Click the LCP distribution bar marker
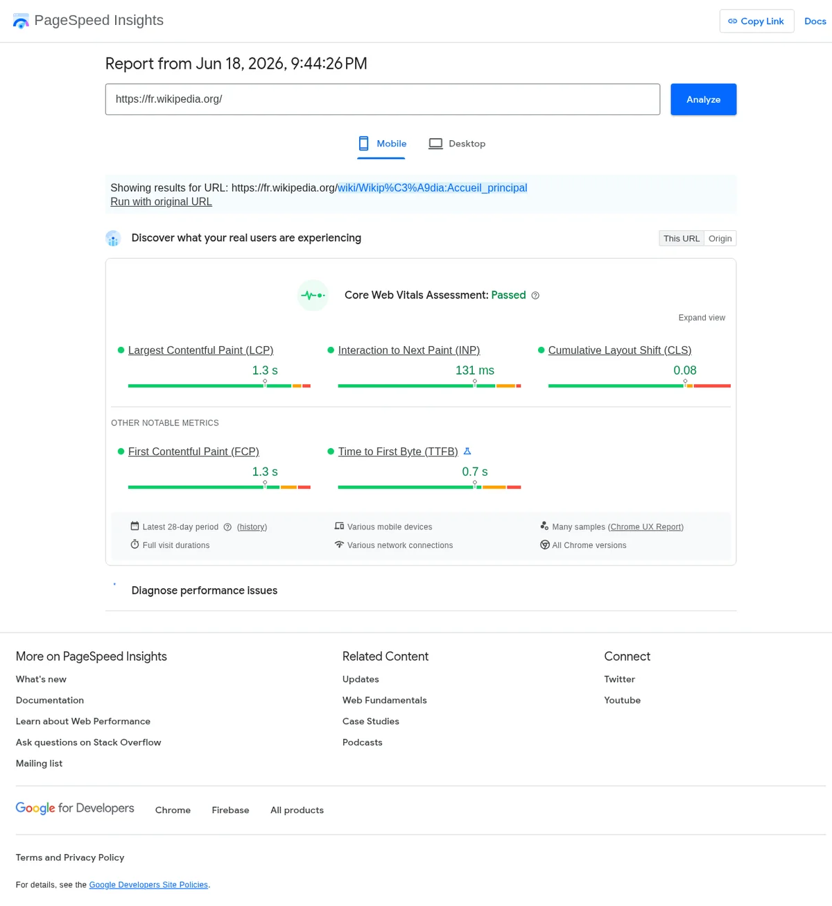Screen dimensions: 832x906 coord(265,383)
